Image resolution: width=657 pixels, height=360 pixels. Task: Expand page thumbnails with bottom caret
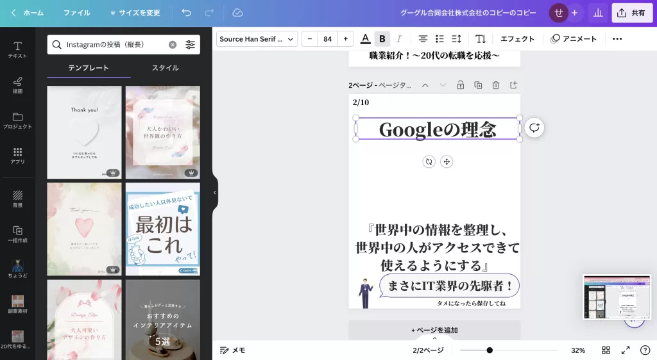434,338
